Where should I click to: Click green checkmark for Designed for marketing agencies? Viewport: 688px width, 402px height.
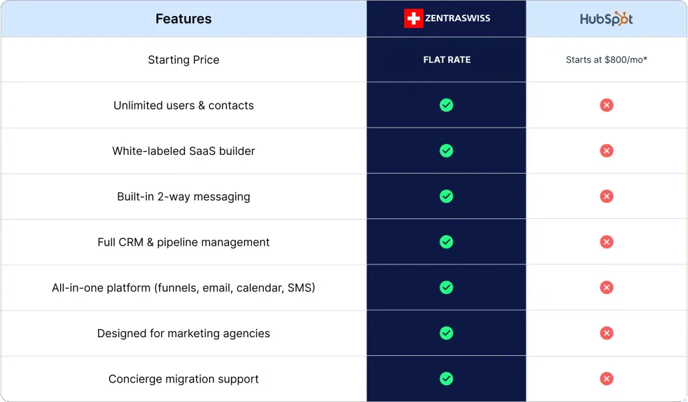(x=446, y=333)
